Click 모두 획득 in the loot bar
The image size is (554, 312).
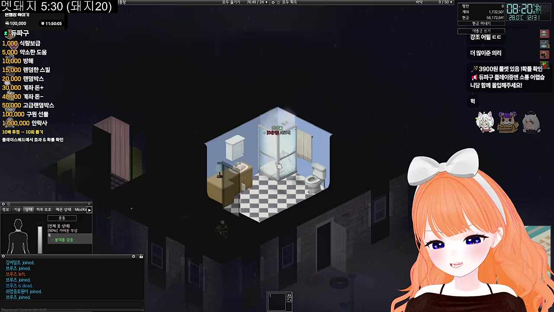(x=290, y=2)
